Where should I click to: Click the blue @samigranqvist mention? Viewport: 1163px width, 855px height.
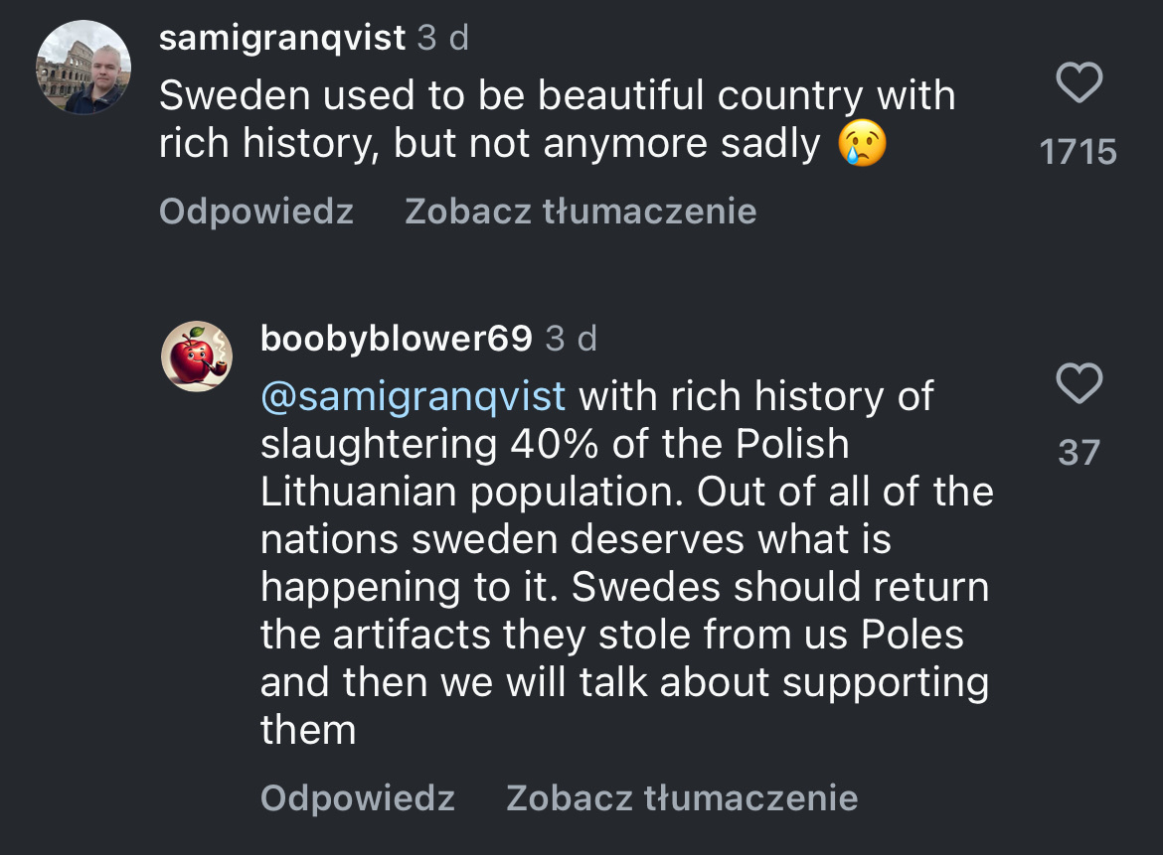click(x=413, y=396)
